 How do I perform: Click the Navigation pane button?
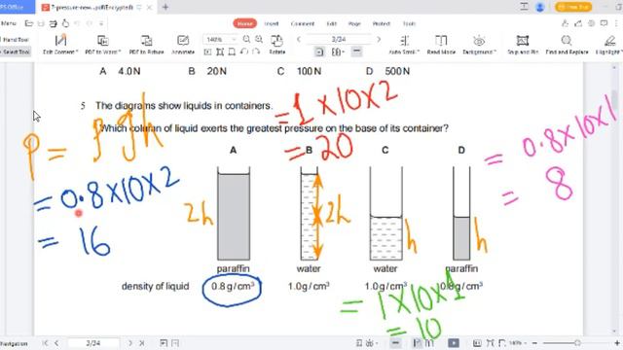pos(14,343)
